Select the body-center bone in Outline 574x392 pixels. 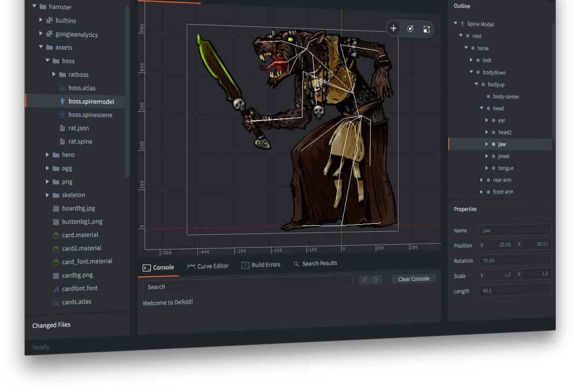[506, 97]
